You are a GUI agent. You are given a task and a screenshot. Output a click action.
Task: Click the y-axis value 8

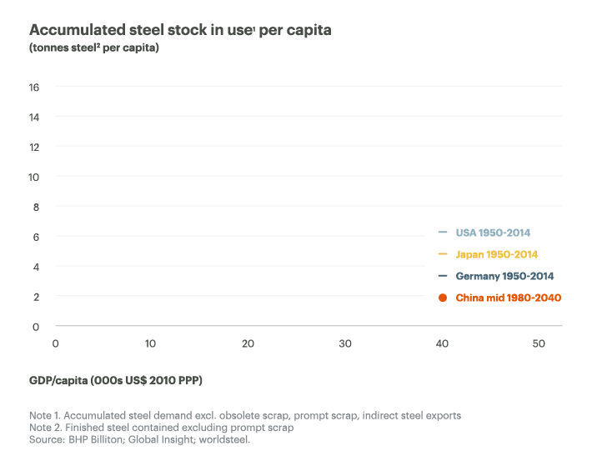[37, 207]
